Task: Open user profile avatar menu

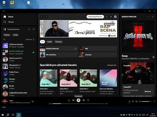Action: point(115,17)
